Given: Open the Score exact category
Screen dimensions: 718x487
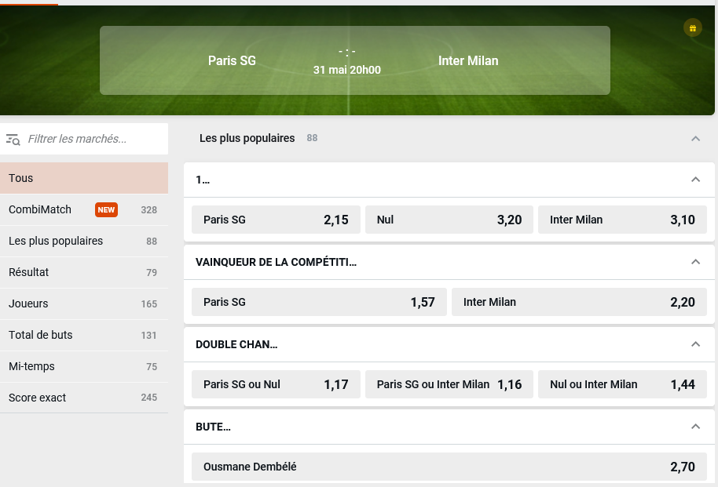Looking at the screenshot, I should 84,398.
